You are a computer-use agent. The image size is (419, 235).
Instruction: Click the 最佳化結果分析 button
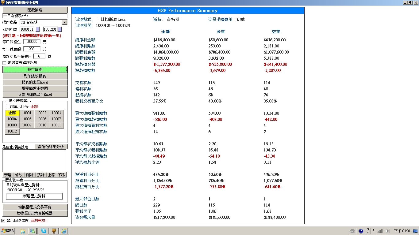click(51, 147)
